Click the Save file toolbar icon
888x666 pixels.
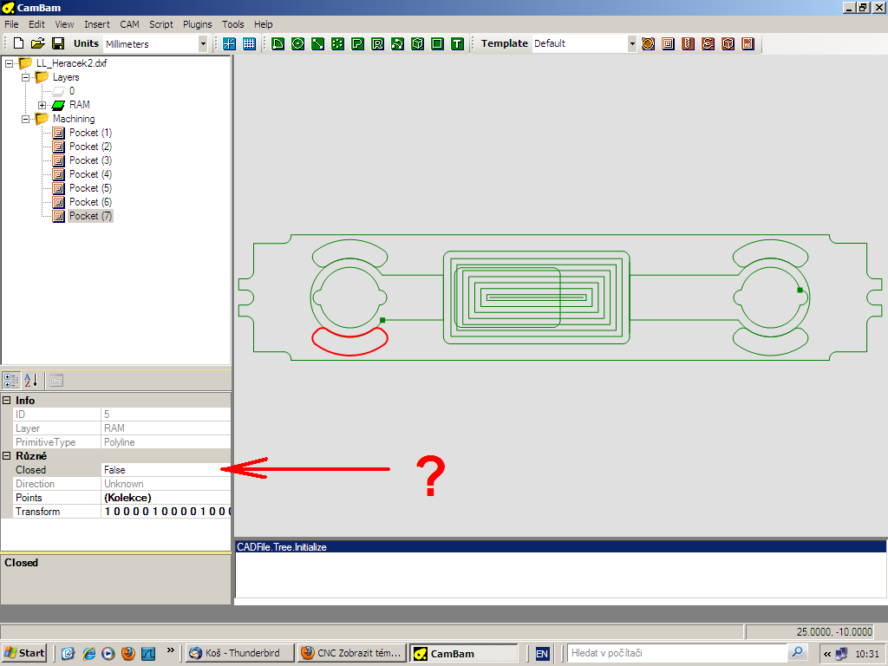coord(58,43)
